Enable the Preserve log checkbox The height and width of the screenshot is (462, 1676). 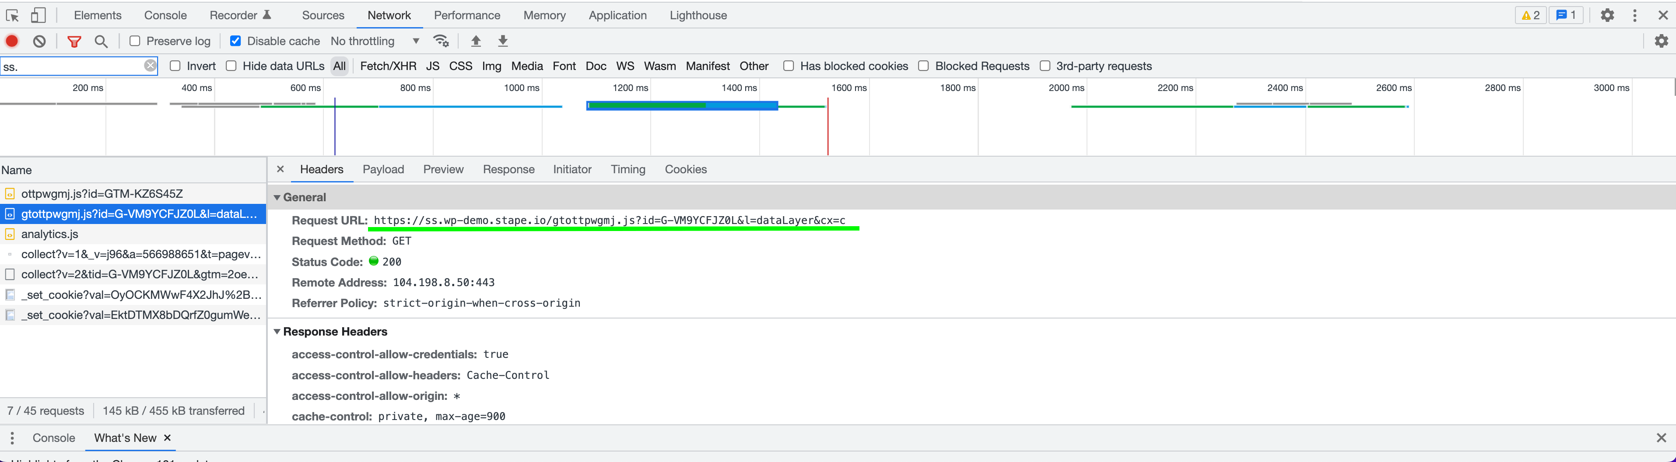135,41
